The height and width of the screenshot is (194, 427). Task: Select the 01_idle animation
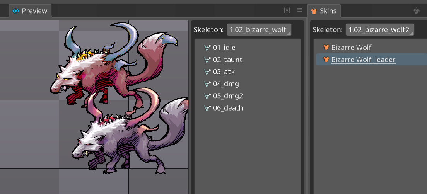tap(224, 48)
